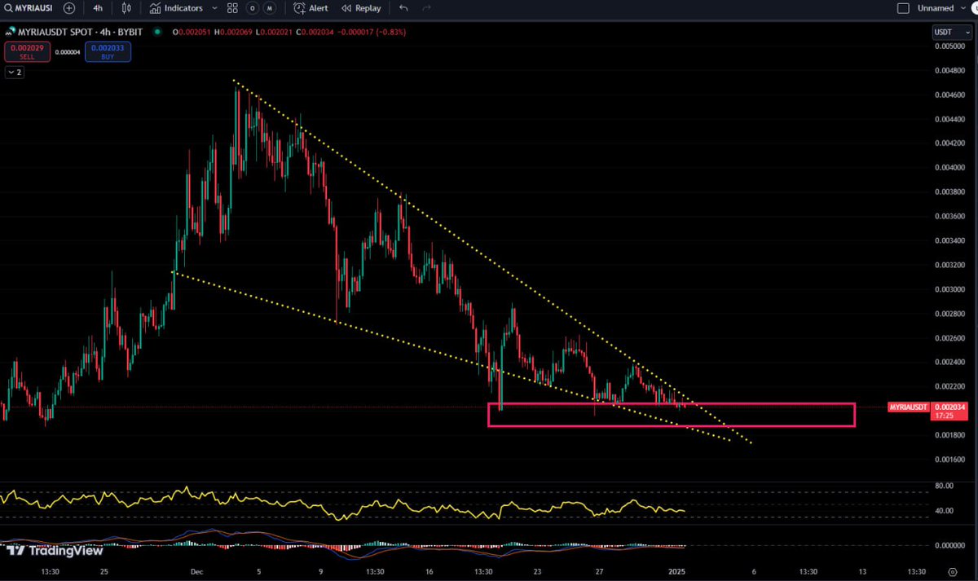Toggle the circled O toolbar button
978x581 pixels.
[253, 8]
